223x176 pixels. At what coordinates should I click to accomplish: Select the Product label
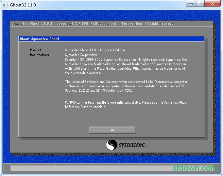pos(36,50)
